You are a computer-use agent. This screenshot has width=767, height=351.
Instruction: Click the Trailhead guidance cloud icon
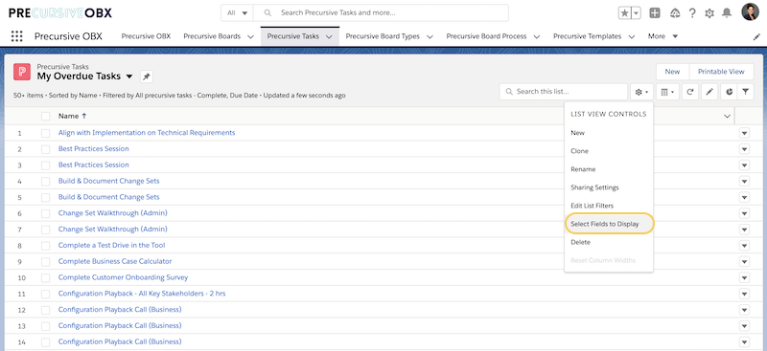click(x=675, y=13)
